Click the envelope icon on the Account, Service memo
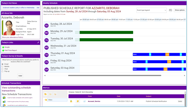 coord(84,101)
